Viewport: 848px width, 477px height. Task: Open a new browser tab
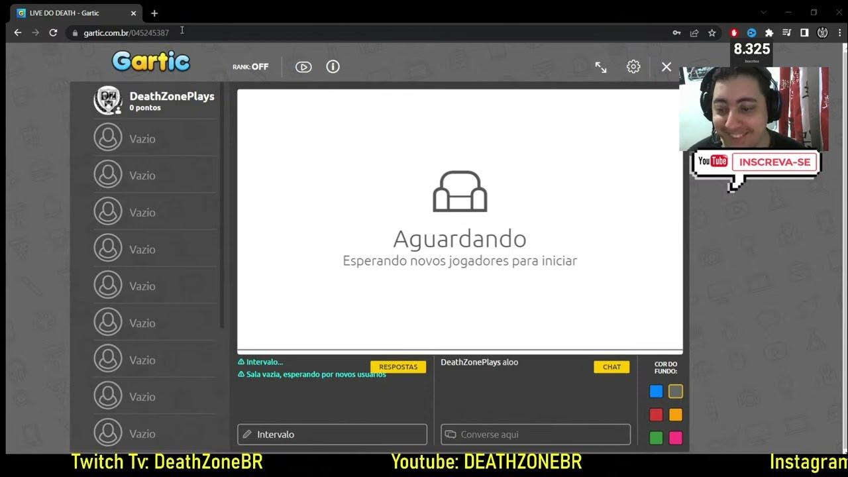(x=154, y=13)
